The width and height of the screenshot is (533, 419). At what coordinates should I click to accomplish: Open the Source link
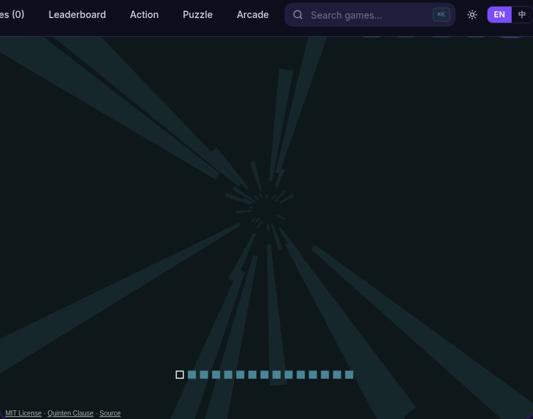[x=110, y=413]
